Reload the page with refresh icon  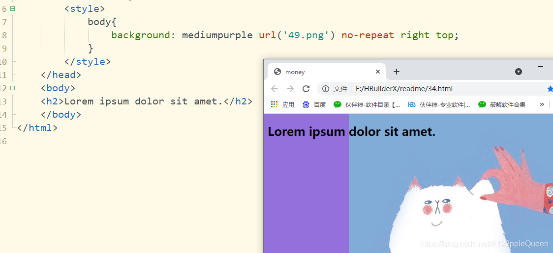(x=306, y=89)
